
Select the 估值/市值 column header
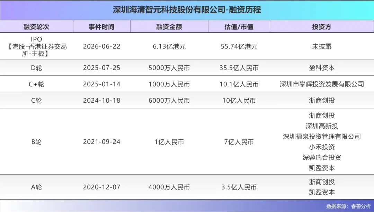[239, 27]
